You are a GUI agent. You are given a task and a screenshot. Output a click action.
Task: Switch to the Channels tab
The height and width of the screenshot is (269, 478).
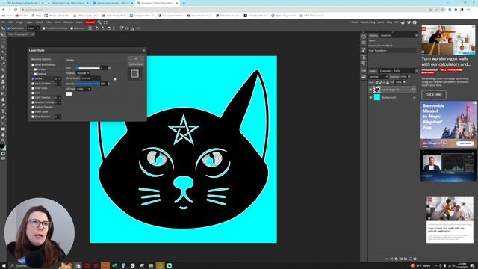click(385, 71)
